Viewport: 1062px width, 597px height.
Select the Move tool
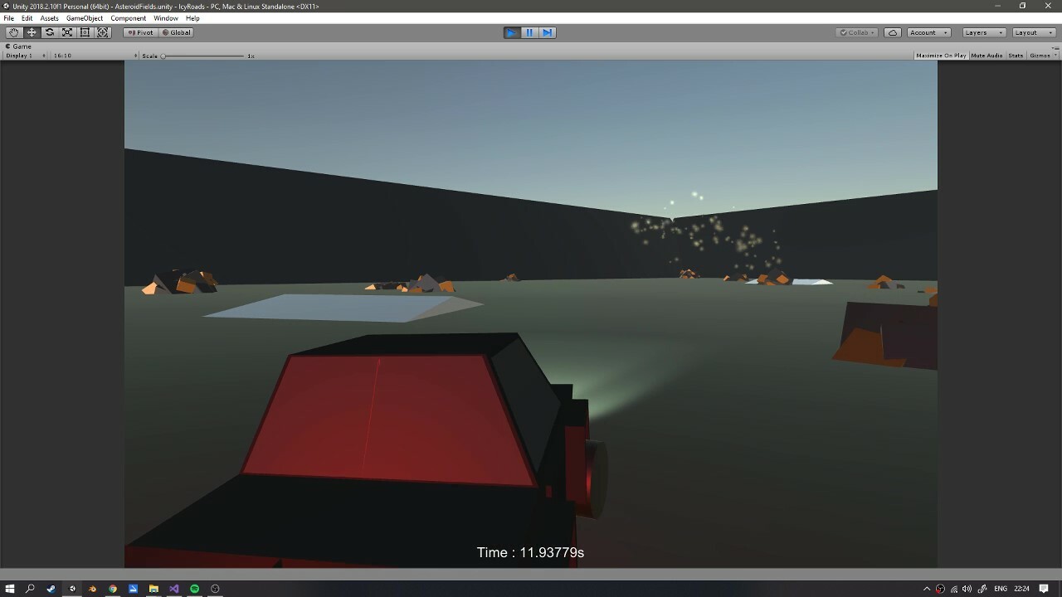click(x=32, y=32)
